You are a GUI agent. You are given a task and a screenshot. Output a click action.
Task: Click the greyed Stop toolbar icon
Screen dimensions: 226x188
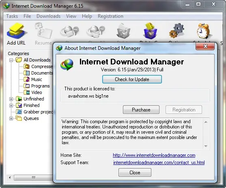[70, 31]
